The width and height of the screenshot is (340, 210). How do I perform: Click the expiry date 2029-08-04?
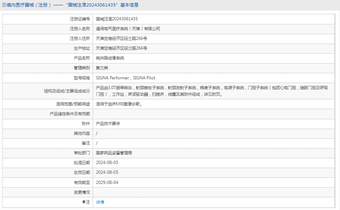pyautogui.click(x=107, y=182)
